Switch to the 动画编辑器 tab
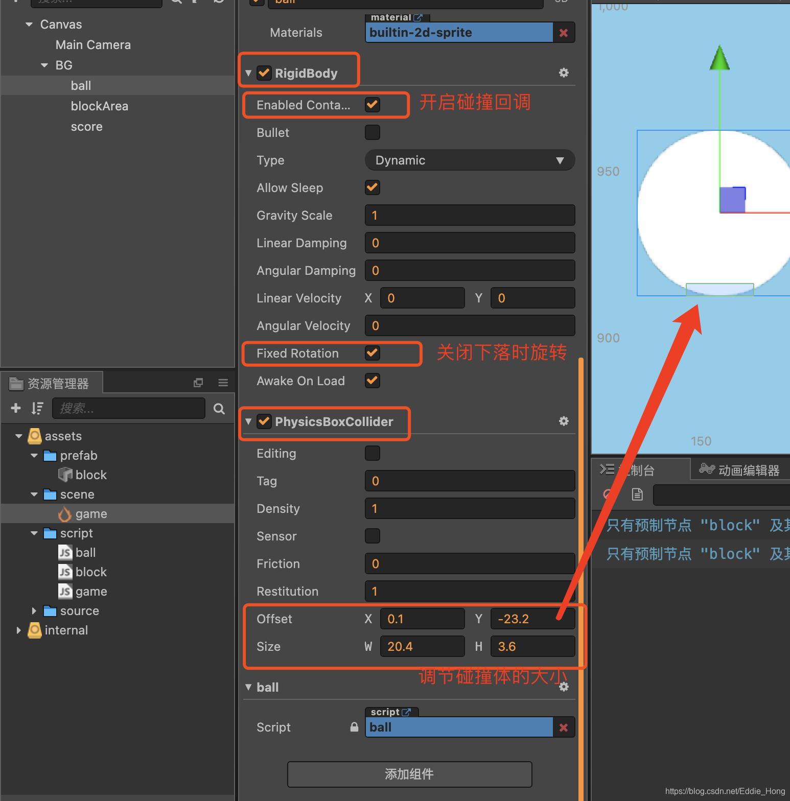This screenshot has width=790, height=801. (x=739, y=470)
